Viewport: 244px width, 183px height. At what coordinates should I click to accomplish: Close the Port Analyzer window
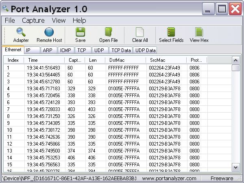click(x=235, y=9)
